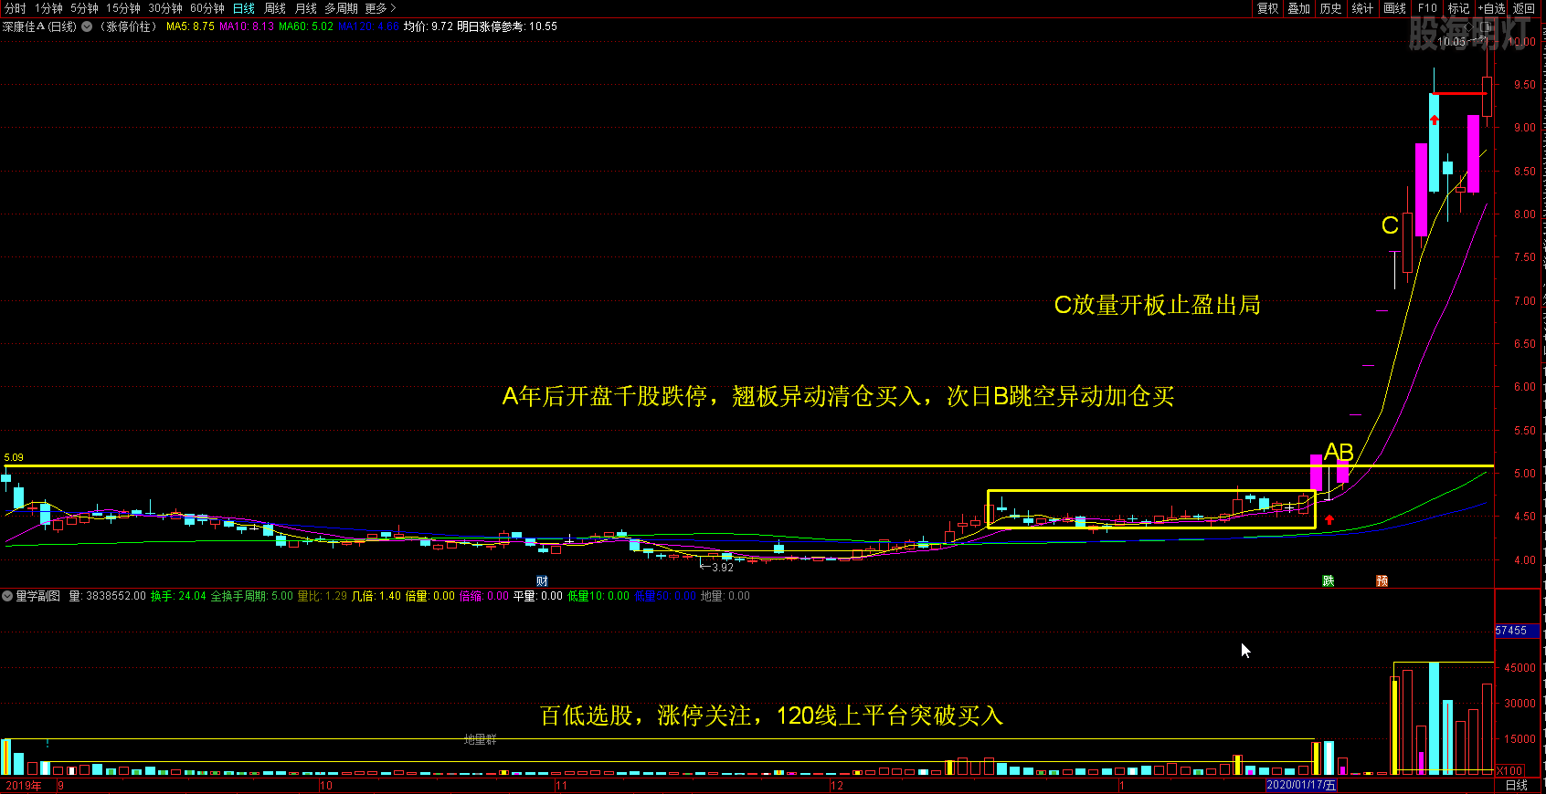1546x794 pixels.
Task: Click the 涨停价柱 indicator name
Action: (x=129, y=26)
